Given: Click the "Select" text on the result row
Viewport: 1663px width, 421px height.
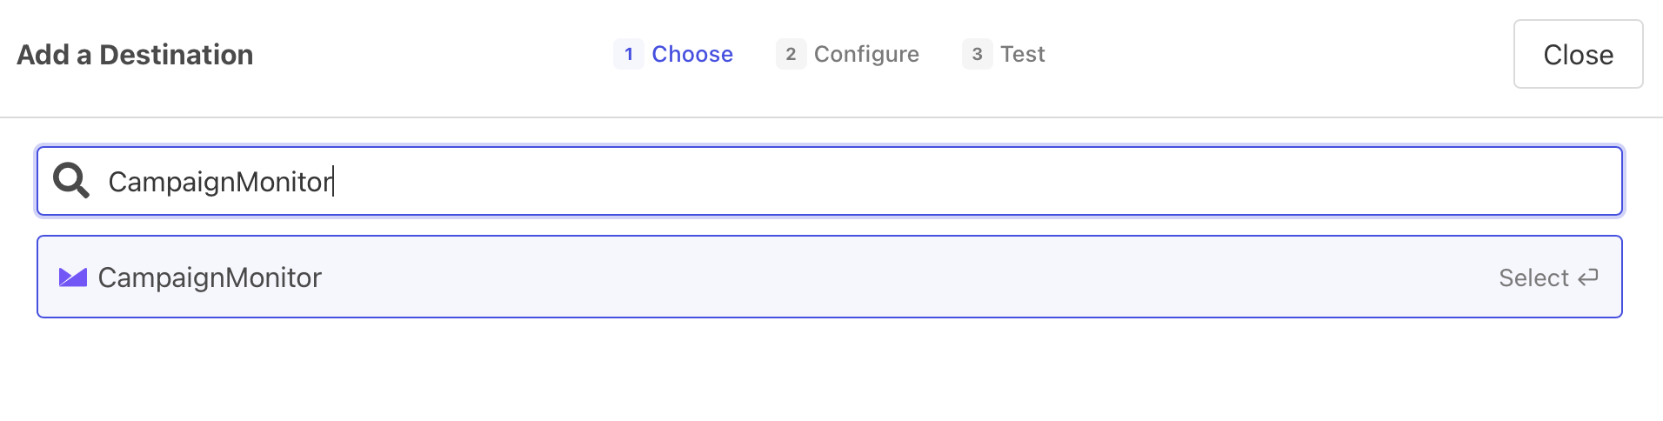Looking at the screenshot, I should tap(1533, 278).
